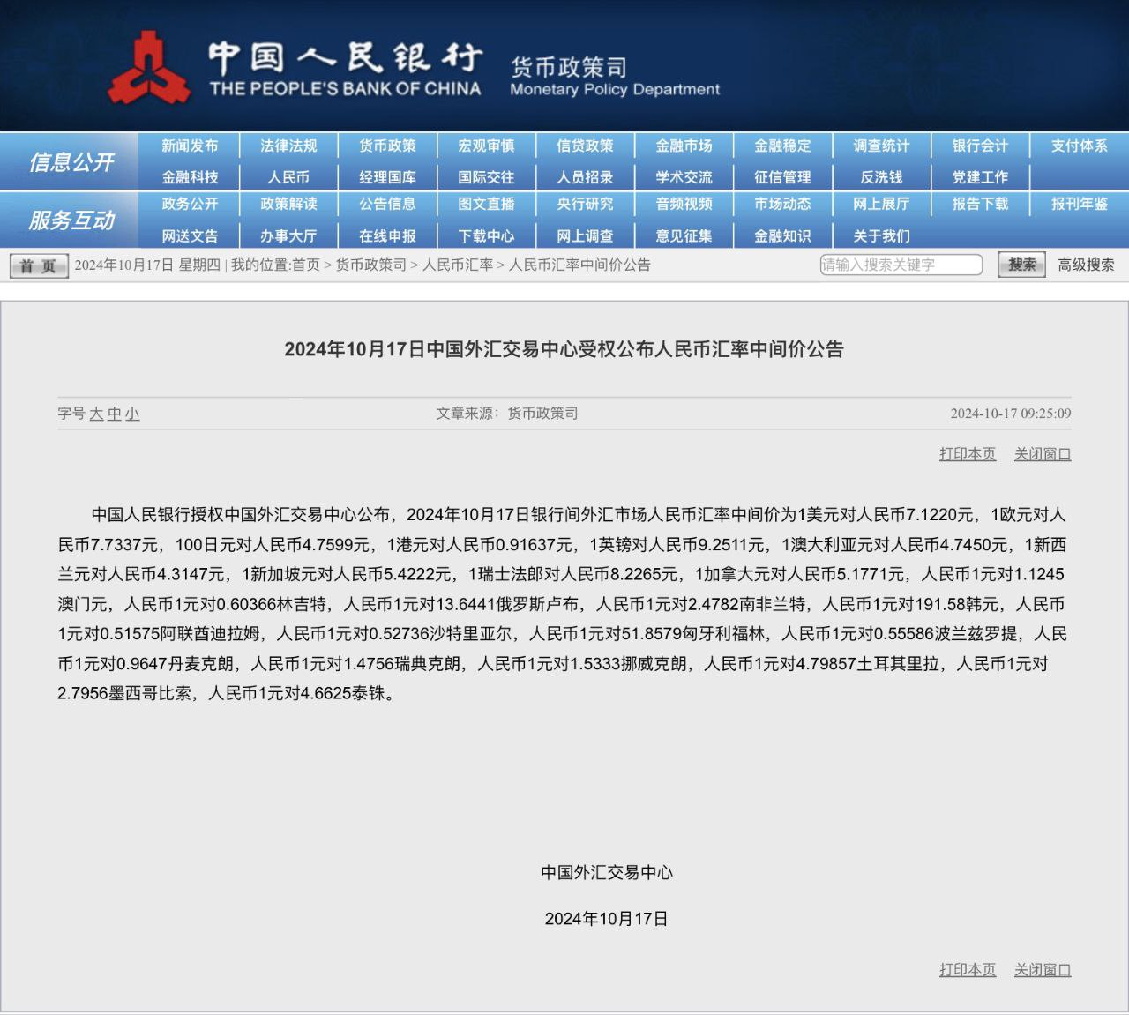Open 市场动态 navigation item
Image resolution: width=1129 pixels, height=1015 pixels.
coord(782,204)
